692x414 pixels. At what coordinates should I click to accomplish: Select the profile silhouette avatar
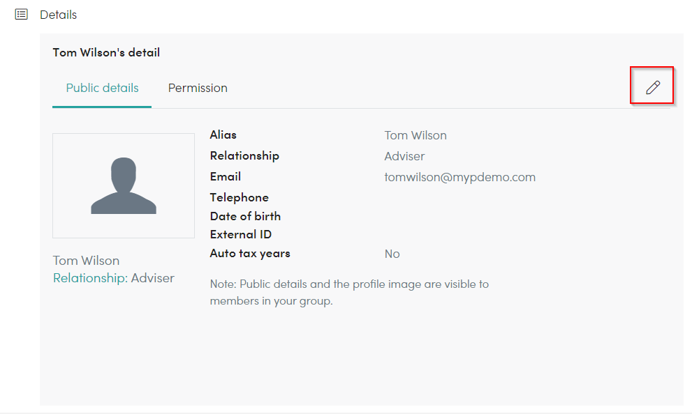click(x=124, y=185)
